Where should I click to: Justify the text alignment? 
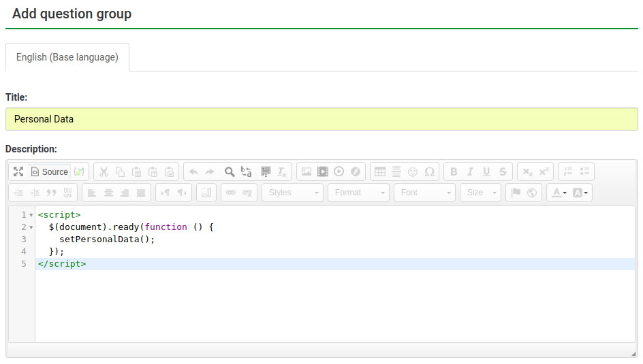click(x=141, y=193)
